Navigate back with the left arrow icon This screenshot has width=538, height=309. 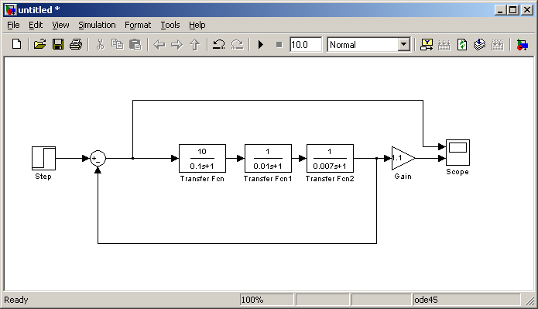point(159,45)
